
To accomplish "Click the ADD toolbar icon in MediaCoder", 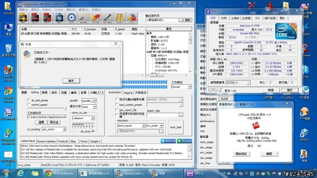I will point(23,18).
